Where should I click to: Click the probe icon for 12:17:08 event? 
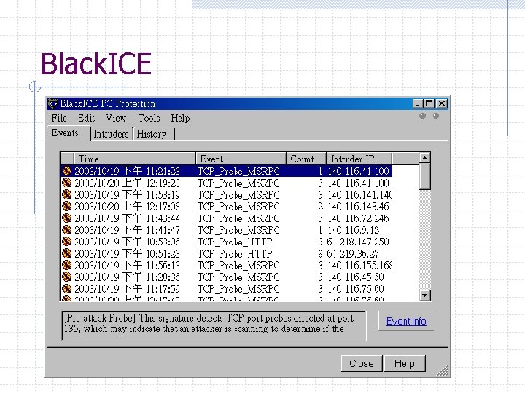point(66,206)
